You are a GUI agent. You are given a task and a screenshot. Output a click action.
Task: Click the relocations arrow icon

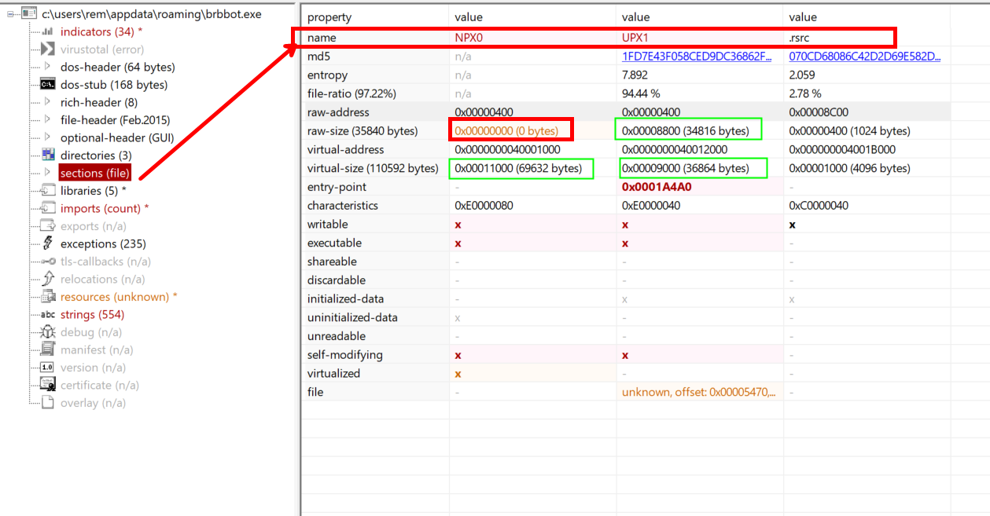47,279
